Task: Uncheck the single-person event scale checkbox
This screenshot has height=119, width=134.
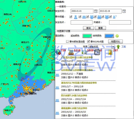Action: (71, 17)
